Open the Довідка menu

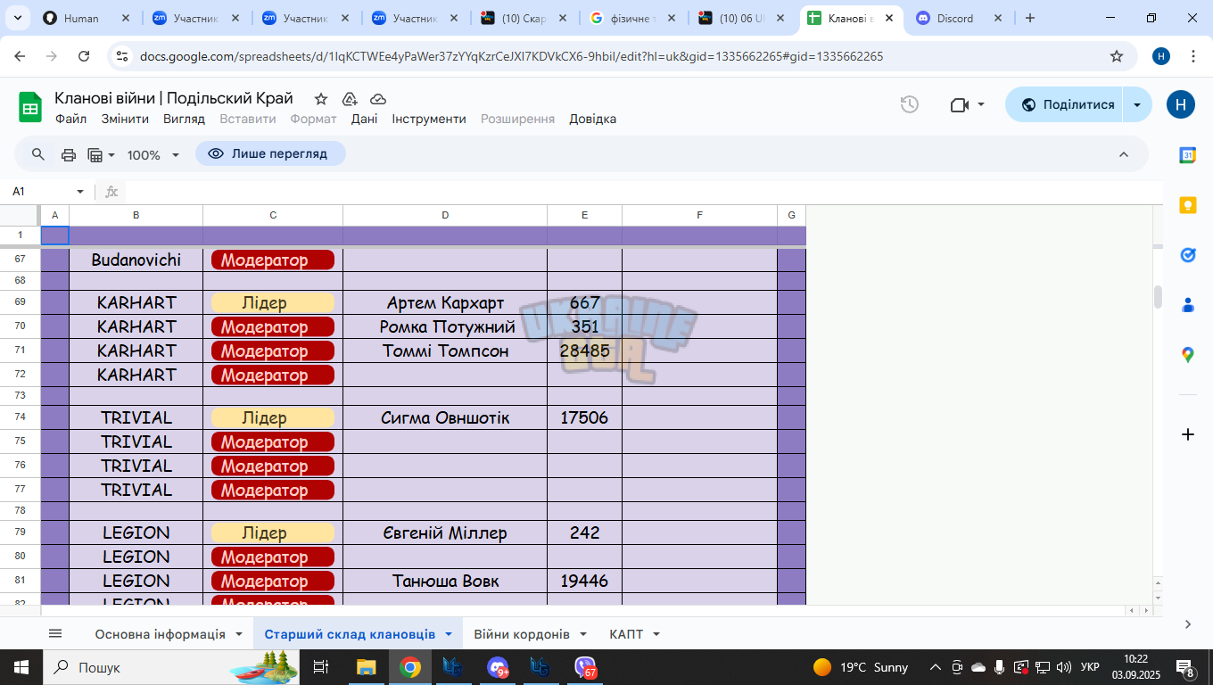tap(593, 119)
